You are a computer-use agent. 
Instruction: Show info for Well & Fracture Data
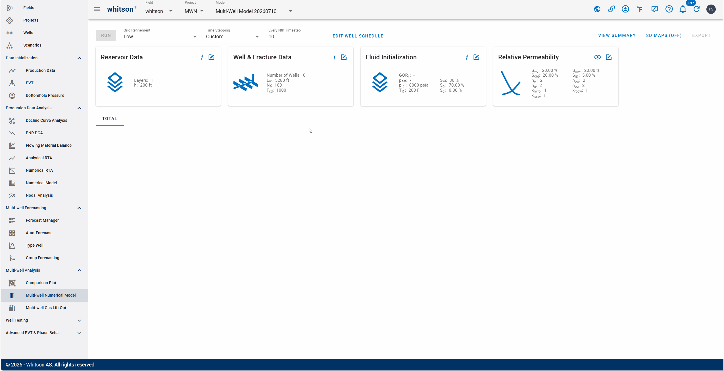(x=334, y=57)
